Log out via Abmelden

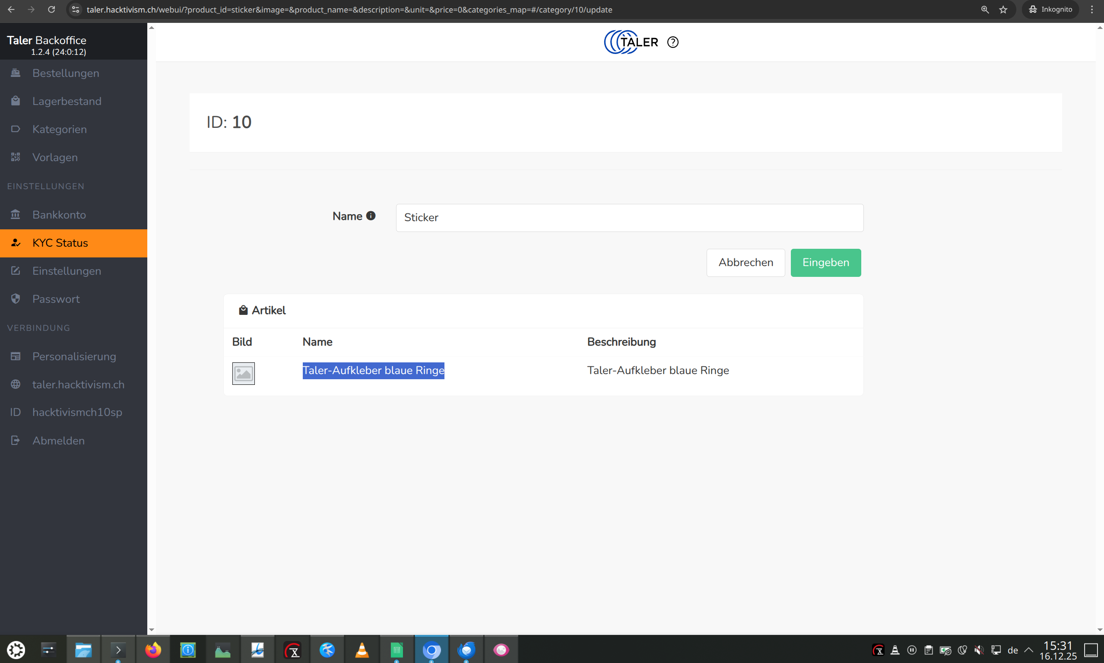coord(58,441)
